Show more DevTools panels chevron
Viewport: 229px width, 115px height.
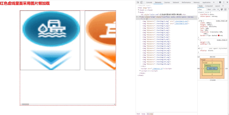coord(214,2)
